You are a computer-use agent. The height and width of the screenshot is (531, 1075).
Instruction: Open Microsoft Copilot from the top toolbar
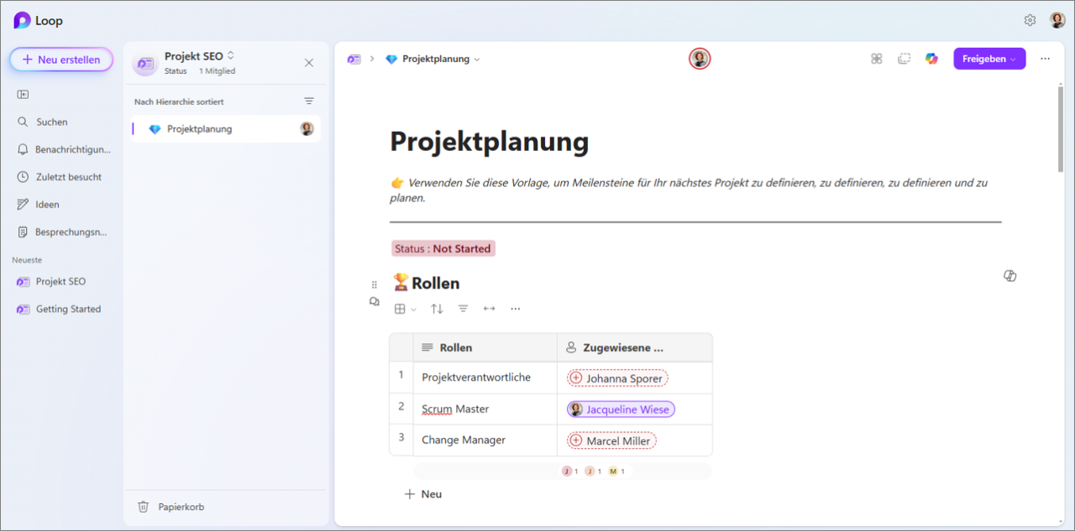tap(931, 59)
